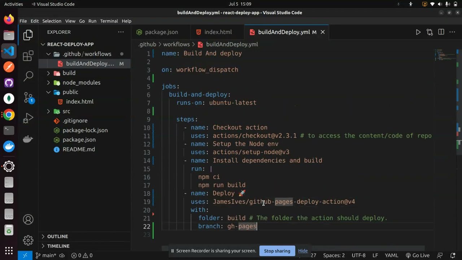Click workflows in the breadcrumb path
The image size is (462, 260).
pyautogui.click(x=176, y=44)
